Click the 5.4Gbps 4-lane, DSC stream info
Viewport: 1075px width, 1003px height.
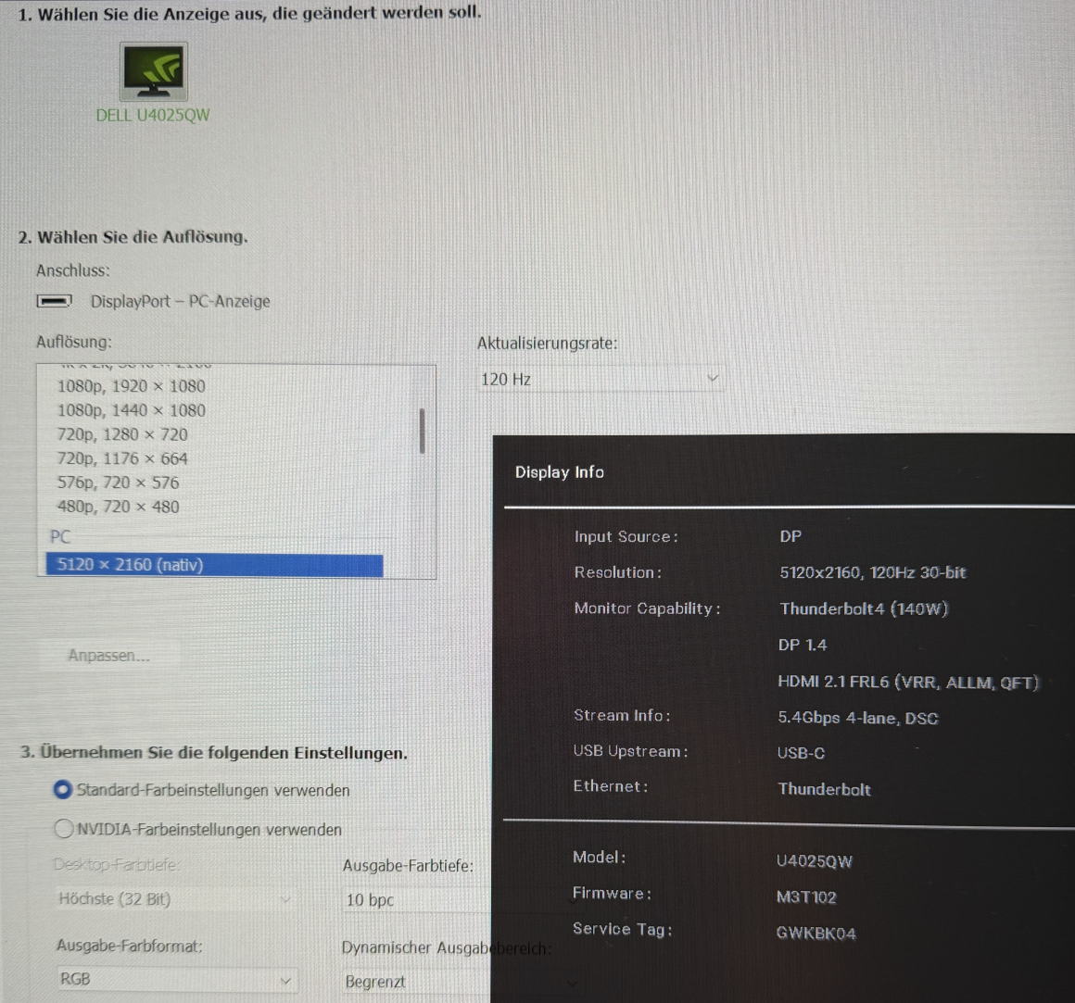[x=857, y=718]
